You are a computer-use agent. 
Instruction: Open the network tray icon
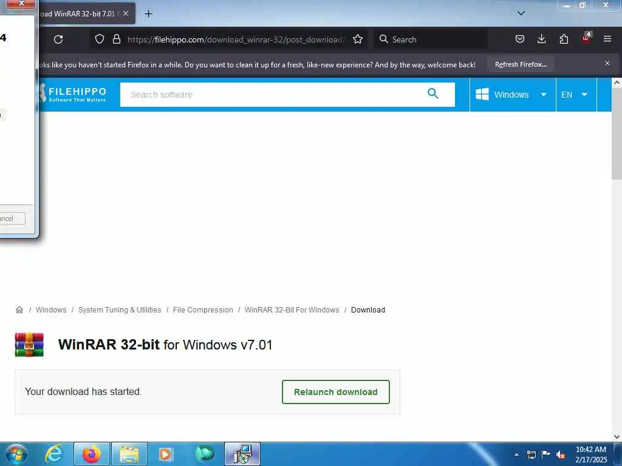[x=531, y=454]
